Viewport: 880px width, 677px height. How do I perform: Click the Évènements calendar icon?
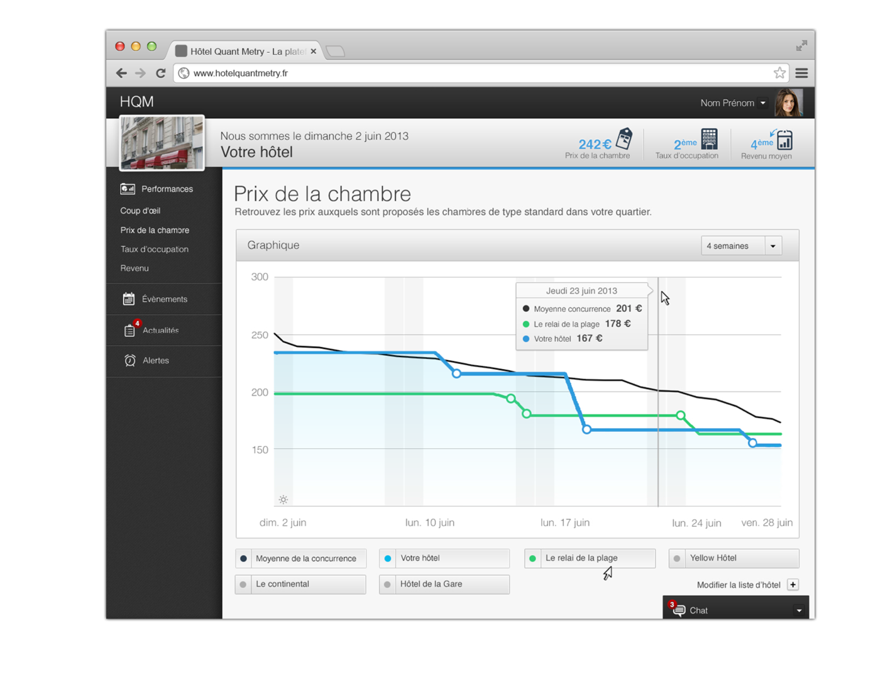coord(129,299)
